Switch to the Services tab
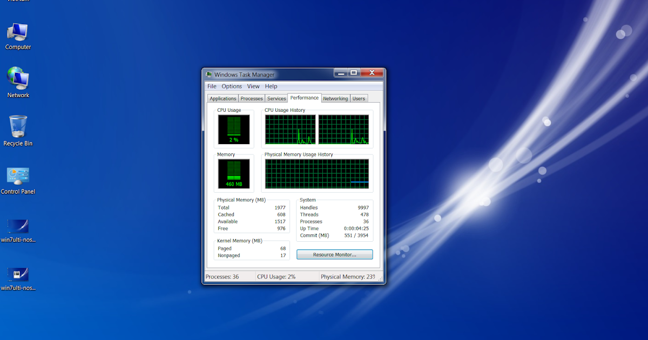The height and width of the screenshot is (340, 648). [276, 99]
